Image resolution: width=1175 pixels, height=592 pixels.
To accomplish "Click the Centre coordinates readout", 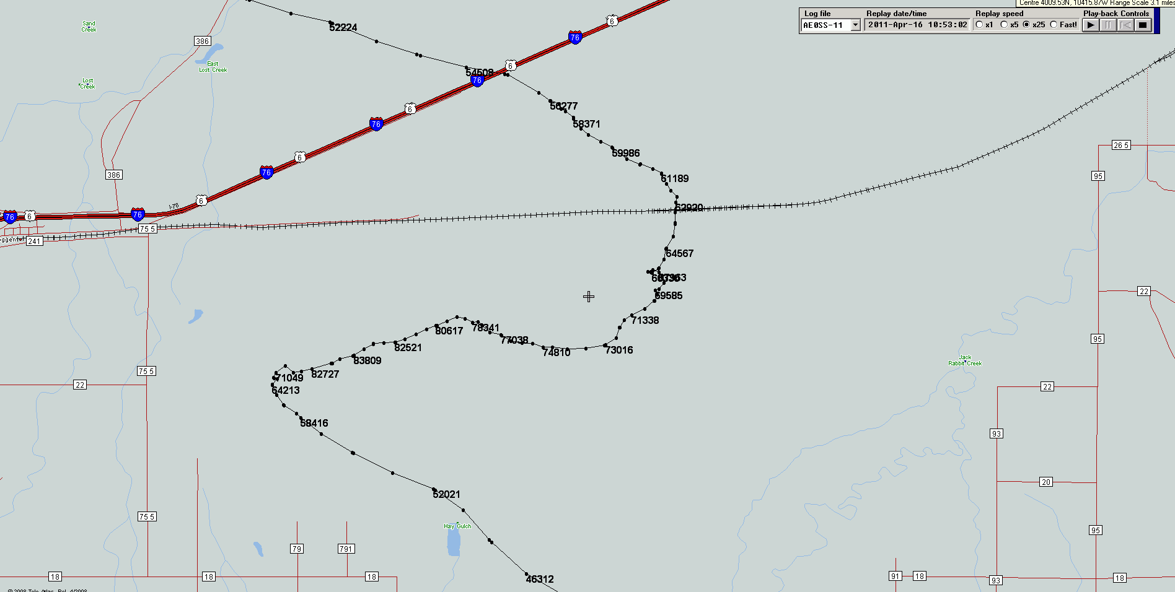I will tap(1096, 3).
